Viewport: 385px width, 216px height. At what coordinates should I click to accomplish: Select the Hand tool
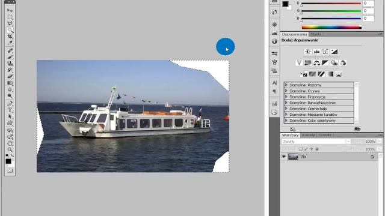pos(10,143)
